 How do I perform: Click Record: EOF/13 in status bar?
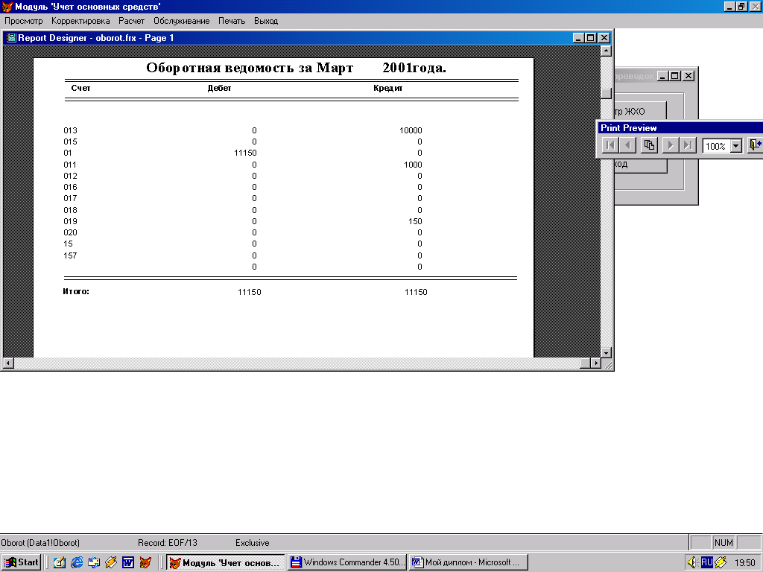(x=168, y=543)
